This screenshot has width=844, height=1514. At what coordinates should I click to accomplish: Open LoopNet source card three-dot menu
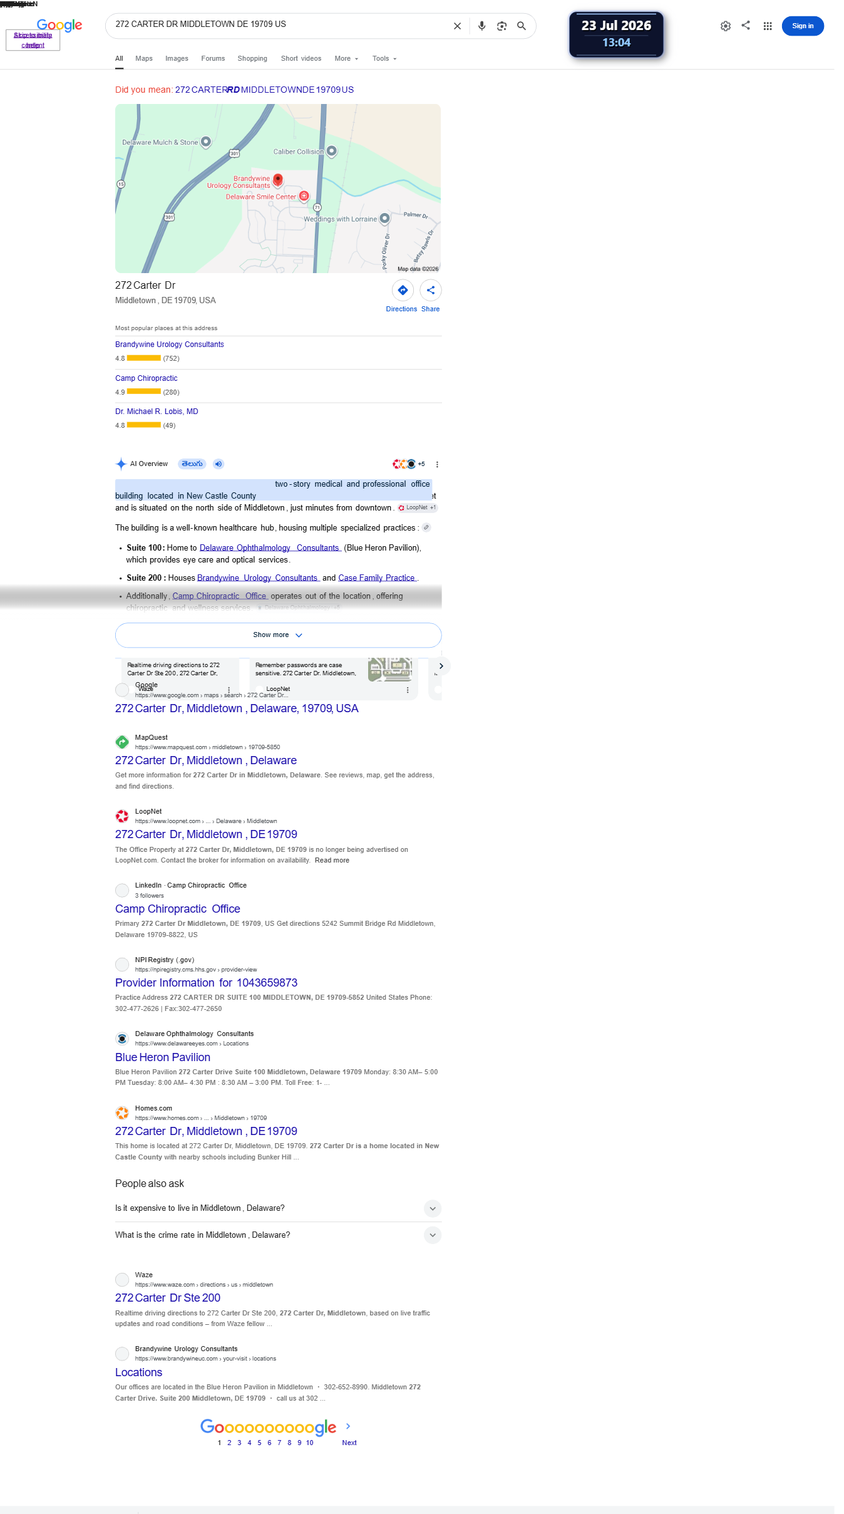pos(408,690)
